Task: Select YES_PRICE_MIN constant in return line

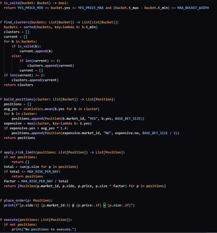Action: click(x=30, y=8)
